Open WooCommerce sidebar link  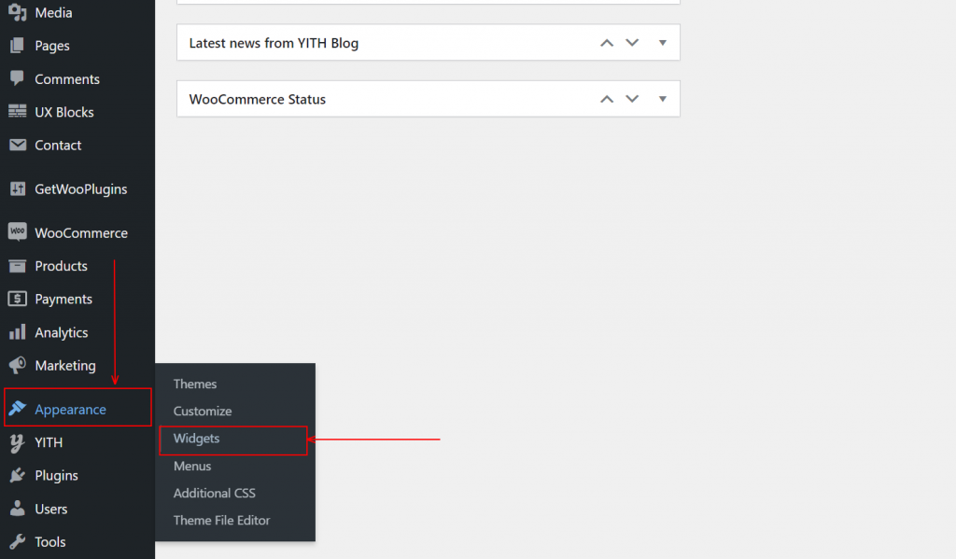(x=81, y=233)
